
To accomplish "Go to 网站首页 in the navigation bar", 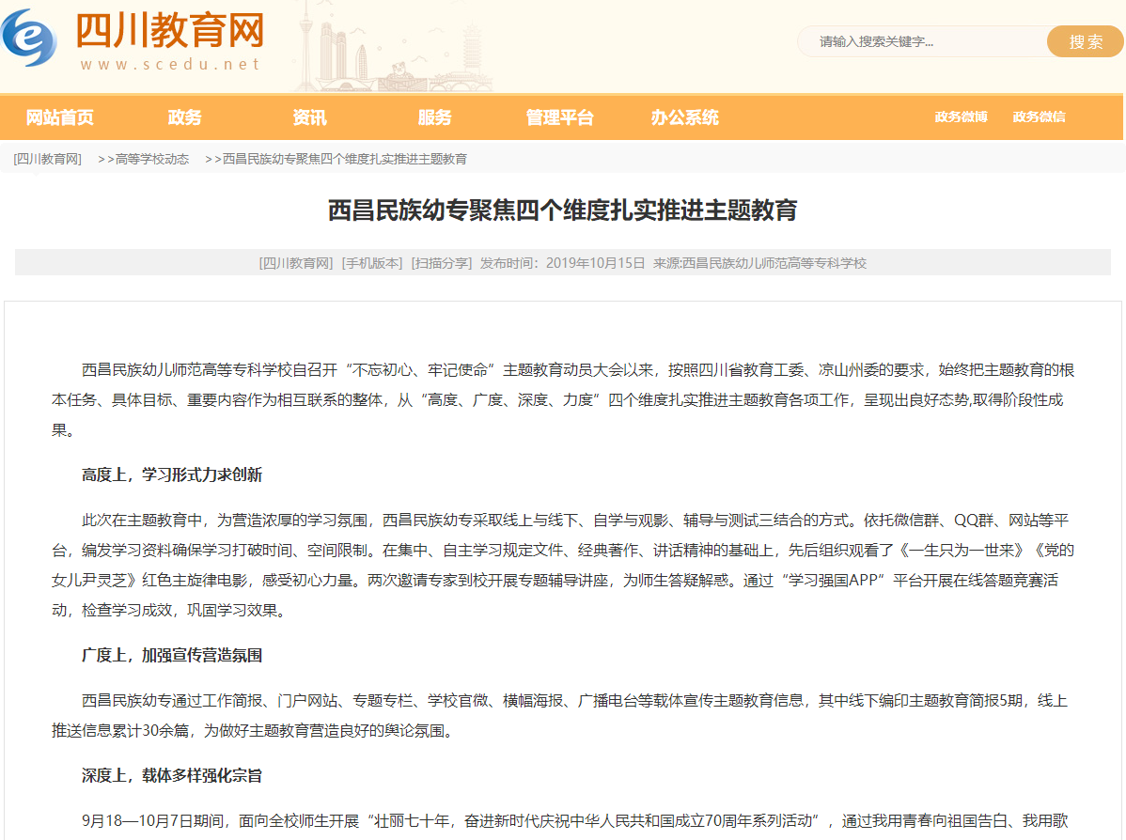I will pos(60,117).
